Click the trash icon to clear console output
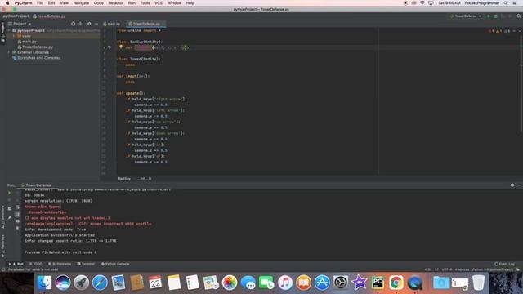The width and height of the screenshot is (523, 294). click(x=17, y=229)
